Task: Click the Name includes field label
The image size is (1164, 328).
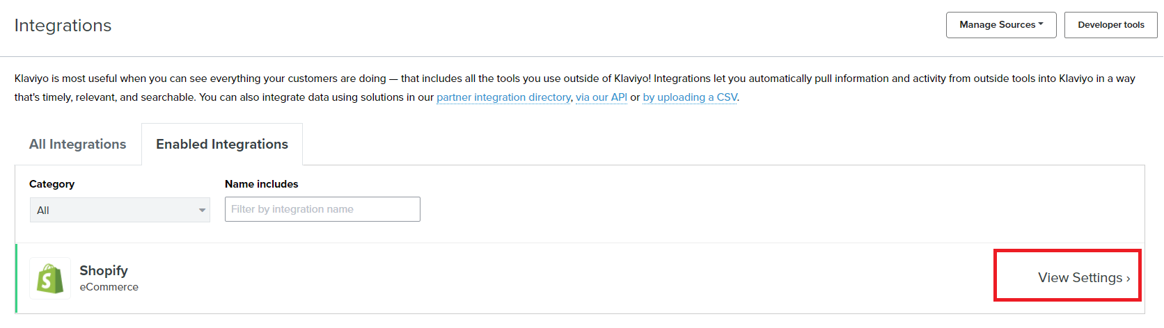Action: tap(262, 184)
